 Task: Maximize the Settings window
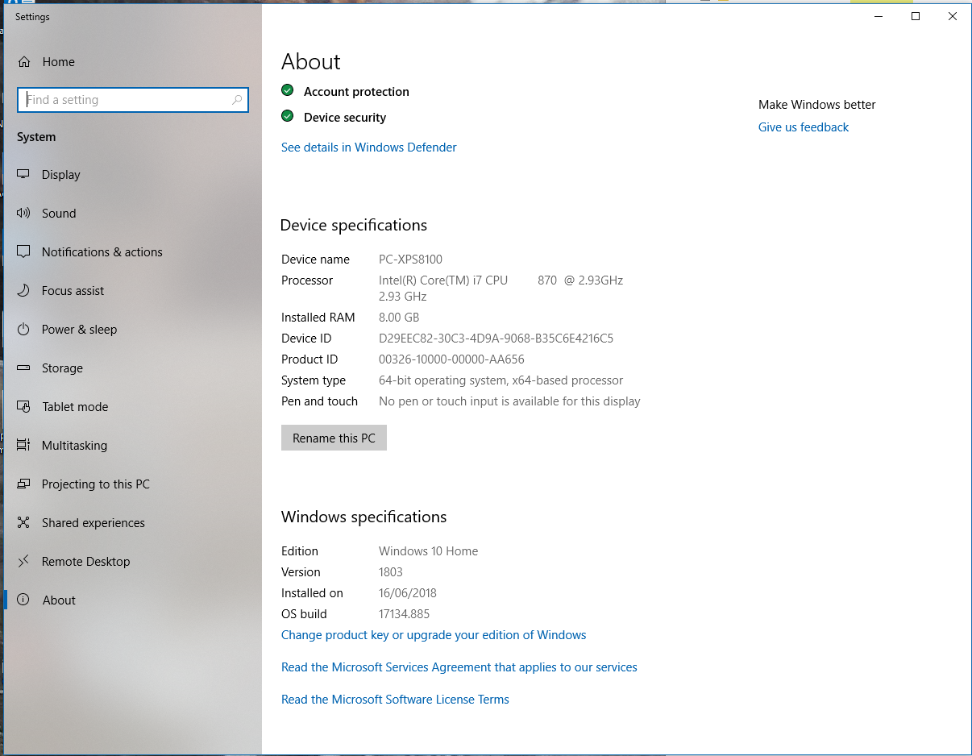coord(916,16)
